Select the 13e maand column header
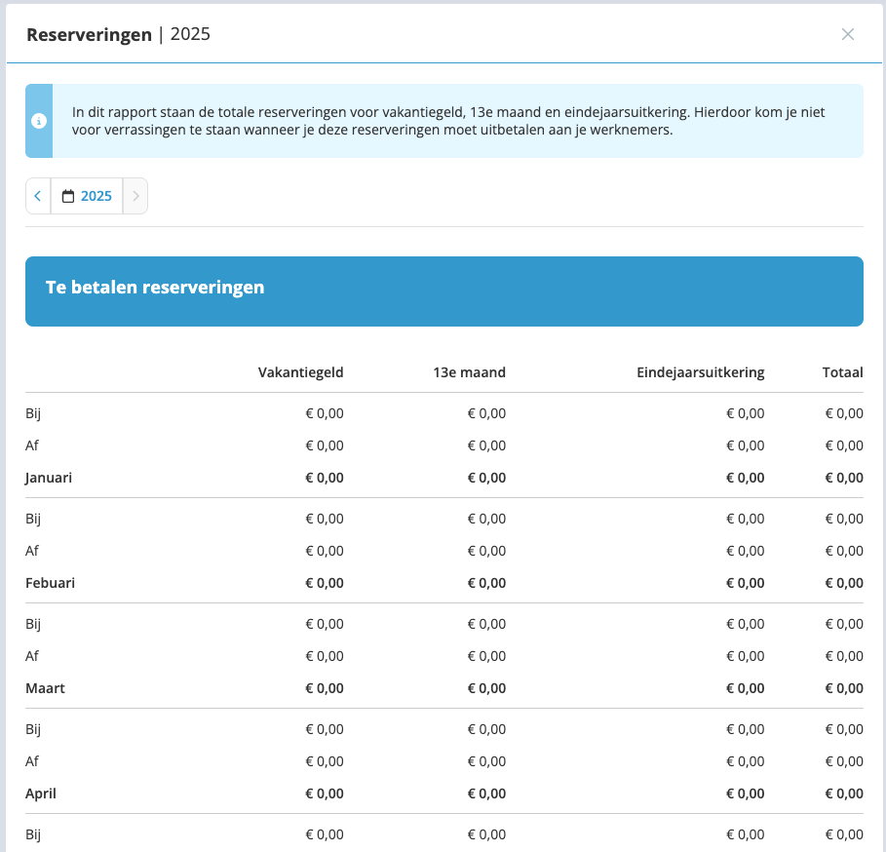 click(469, 372)
